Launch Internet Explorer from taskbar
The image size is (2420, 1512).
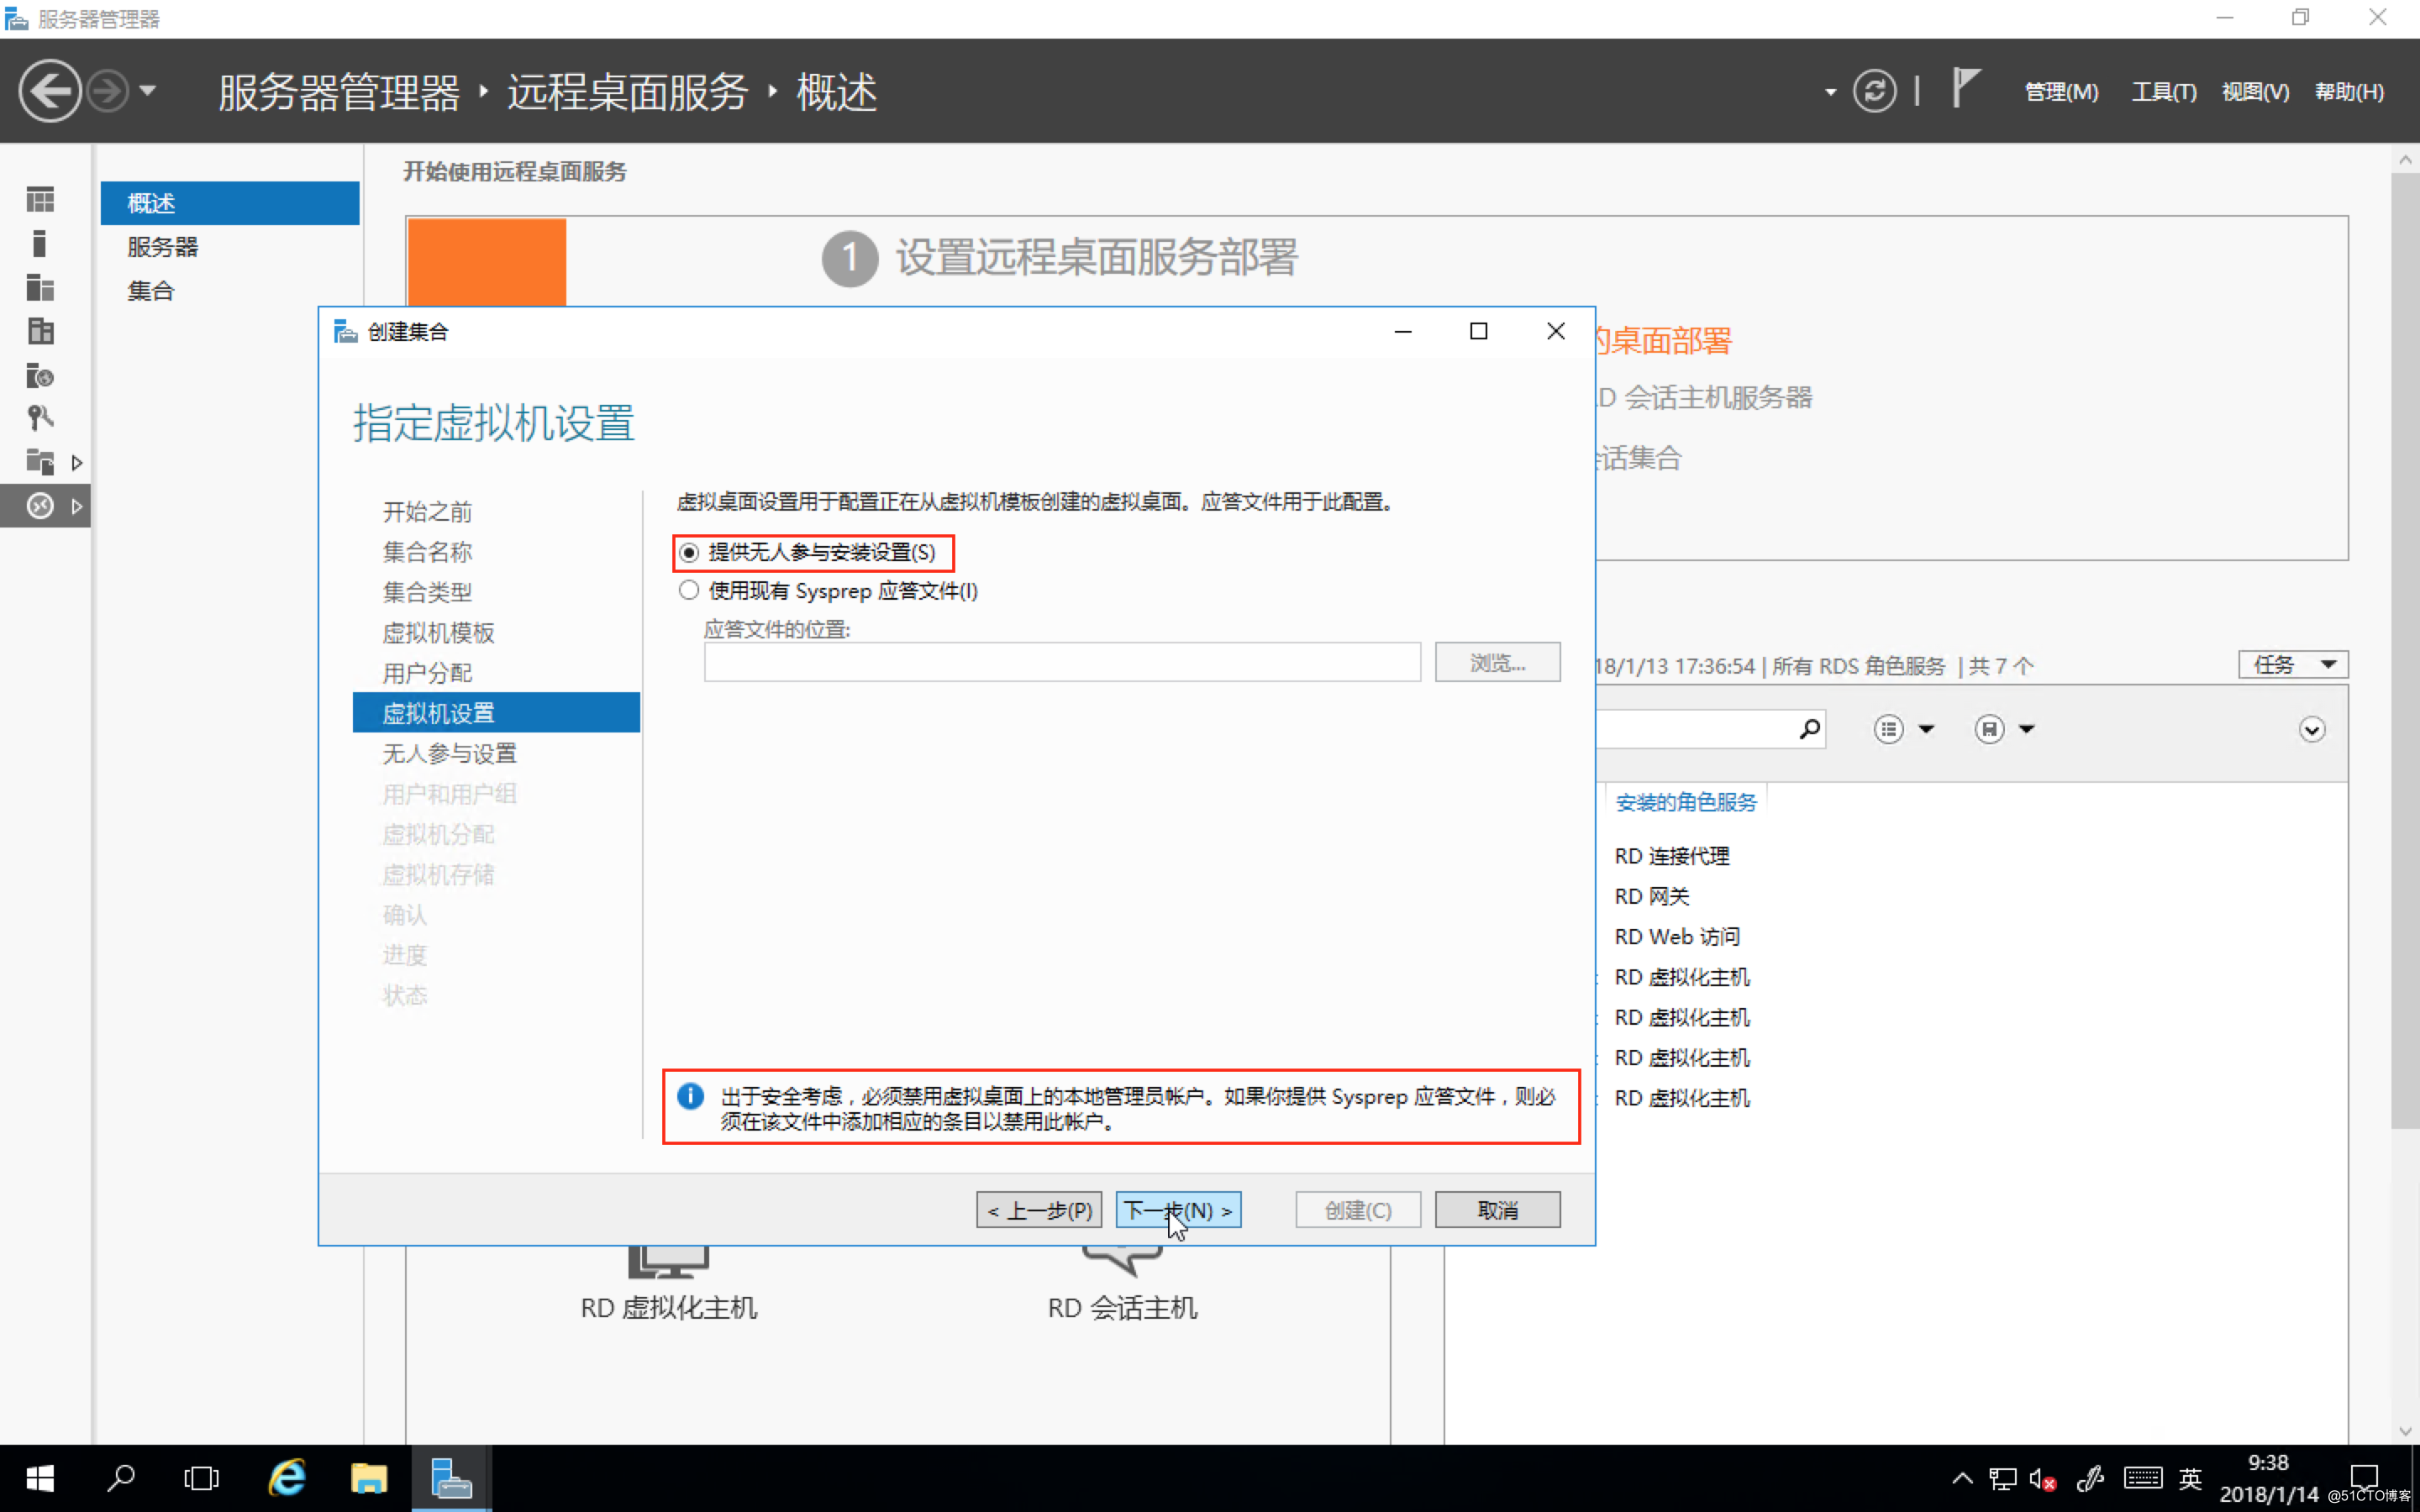[287, 1478]
